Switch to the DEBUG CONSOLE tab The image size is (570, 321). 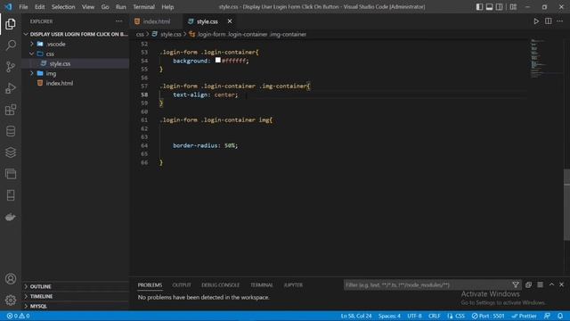click(220, 285)
